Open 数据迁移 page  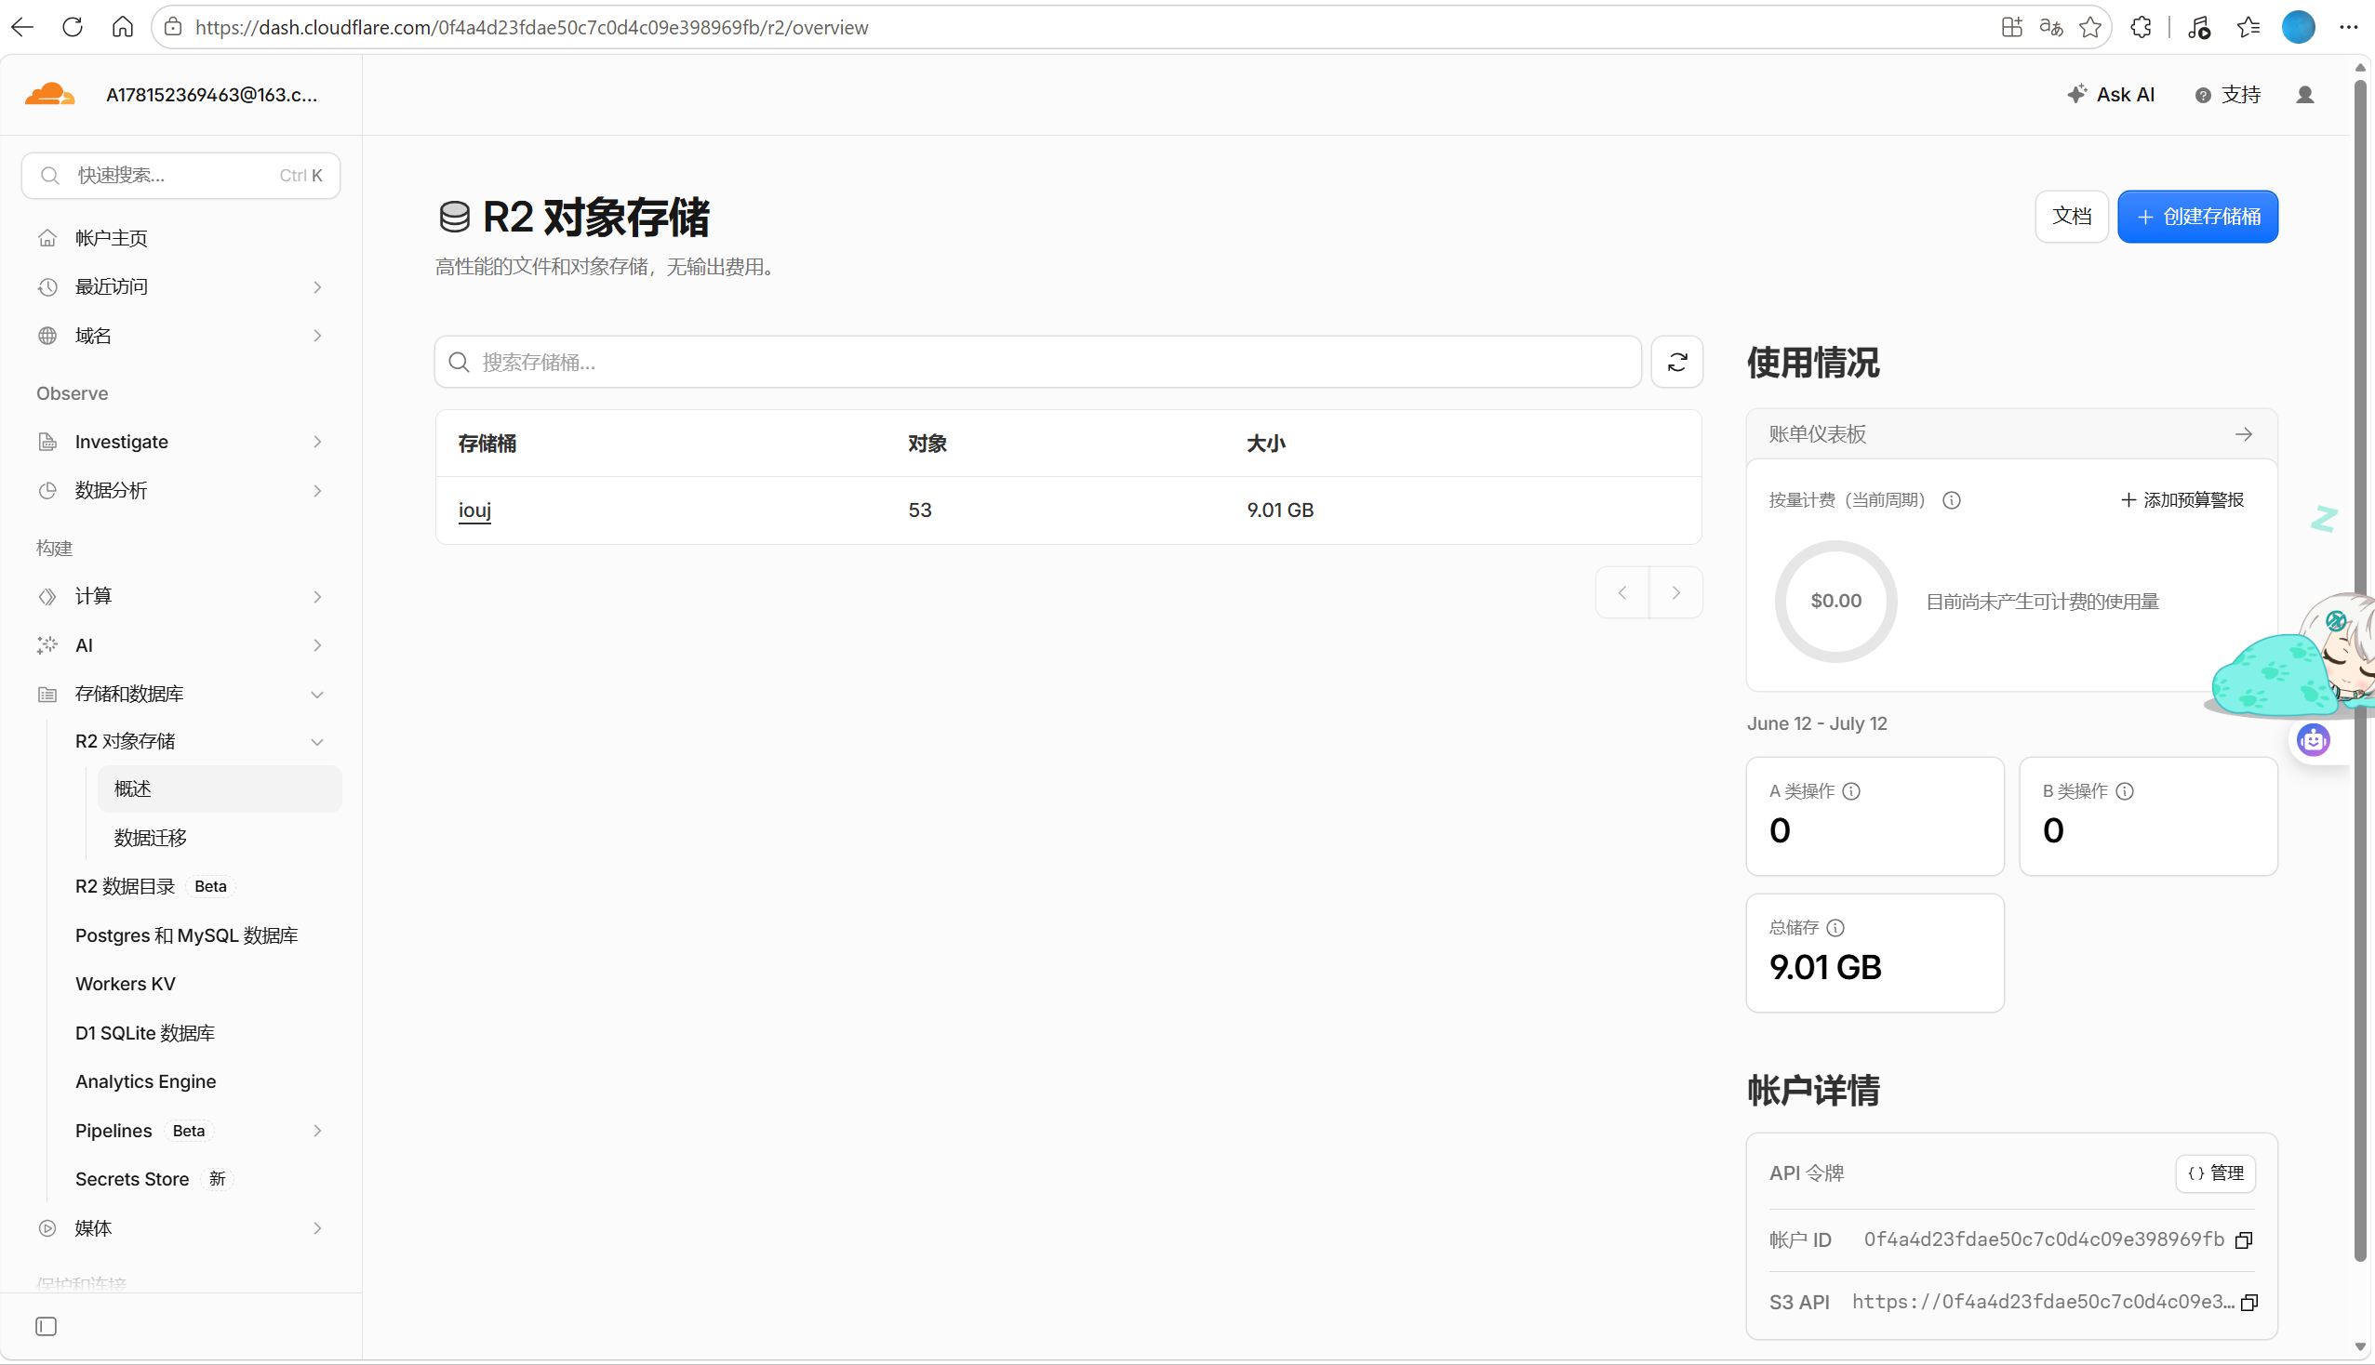pos(150,838)
